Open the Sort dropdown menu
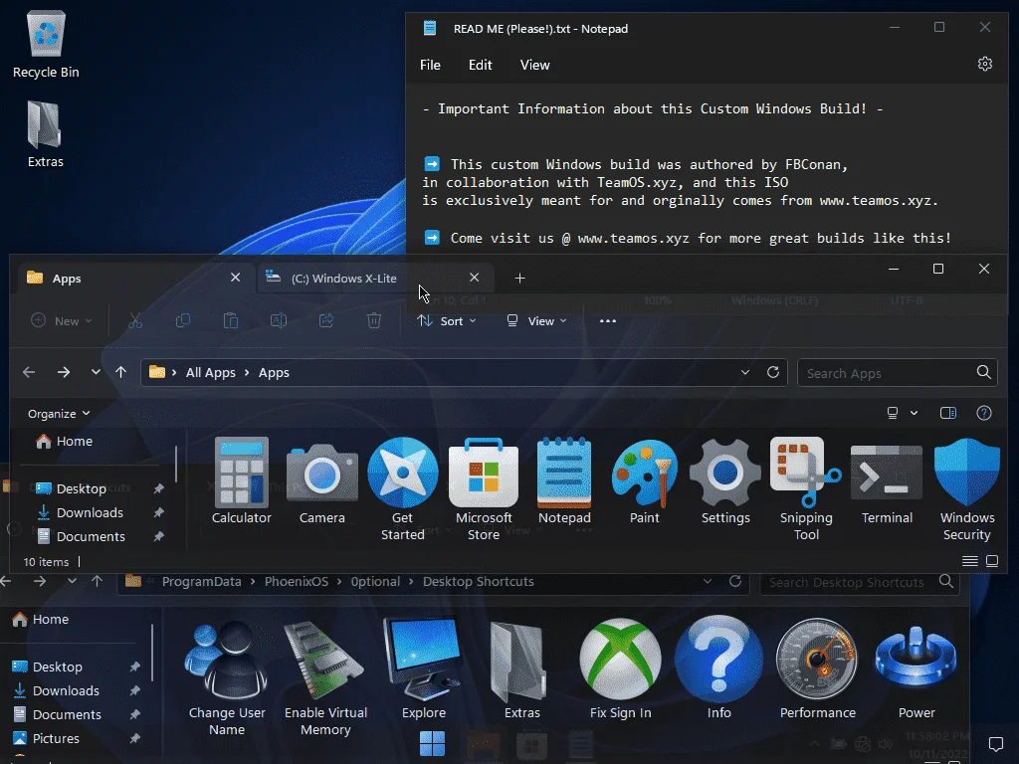Screen dimensions: 1019x764 (x=447, y=320)
